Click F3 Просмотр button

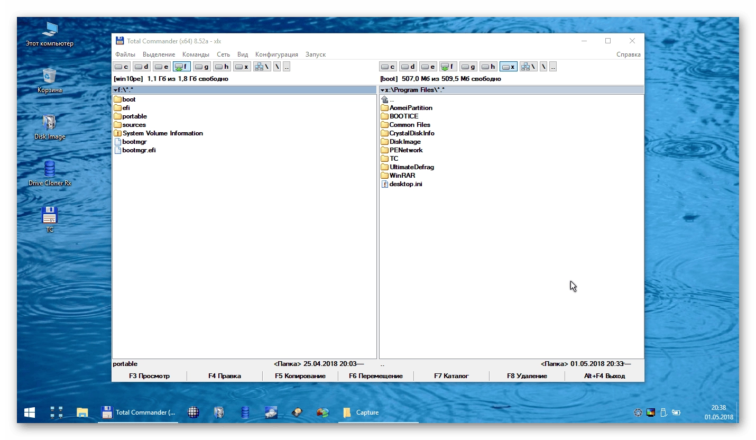point(150,376)
